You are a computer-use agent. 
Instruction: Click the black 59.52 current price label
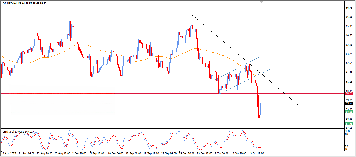[x=349, y=103]
